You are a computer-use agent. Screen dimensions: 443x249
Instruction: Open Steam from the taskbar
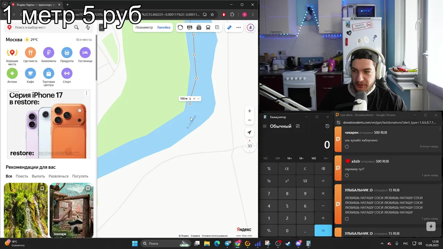[288, 243]
